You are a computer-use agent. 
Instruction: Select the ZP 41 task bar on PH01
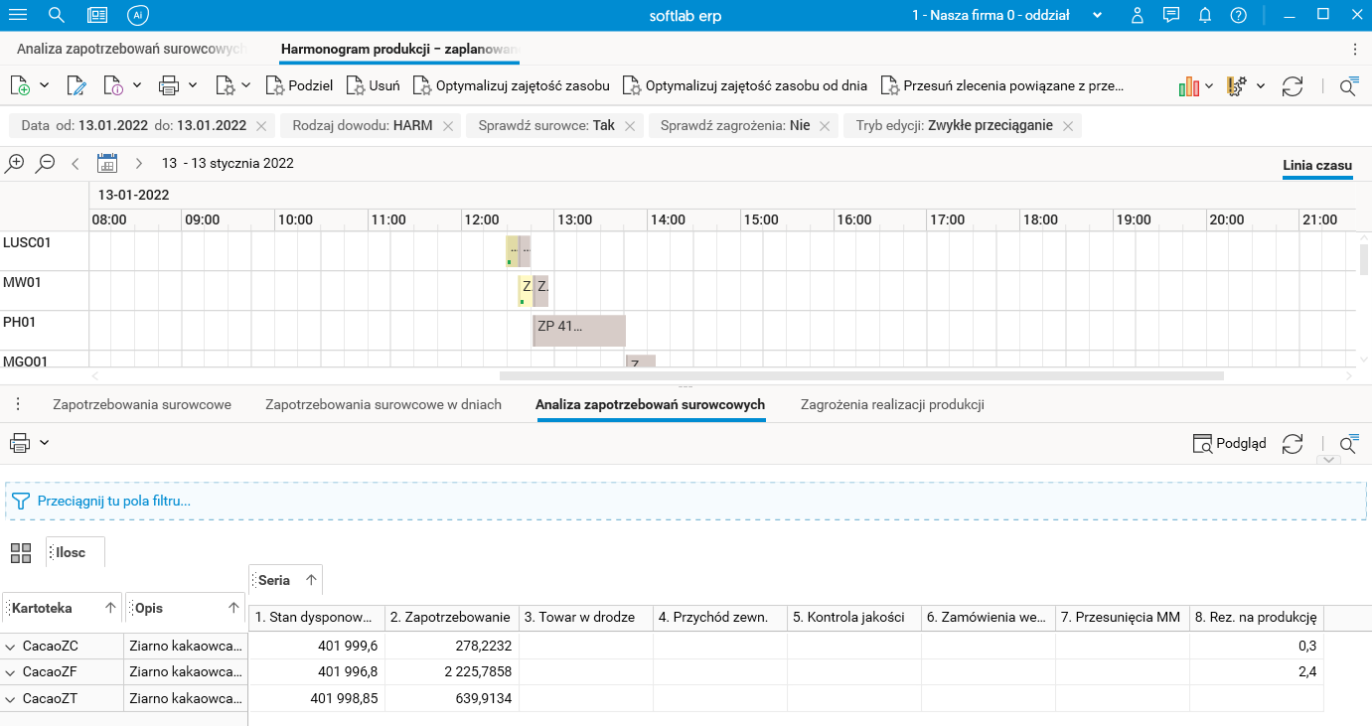pos(579,331)
